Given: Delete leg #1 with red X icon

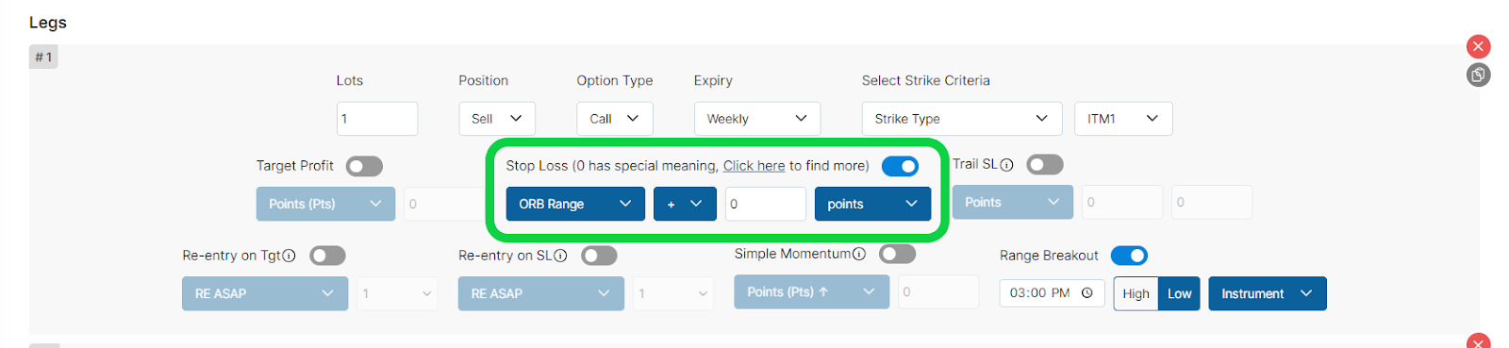Looking at the screenshot, I should 1478,46.
